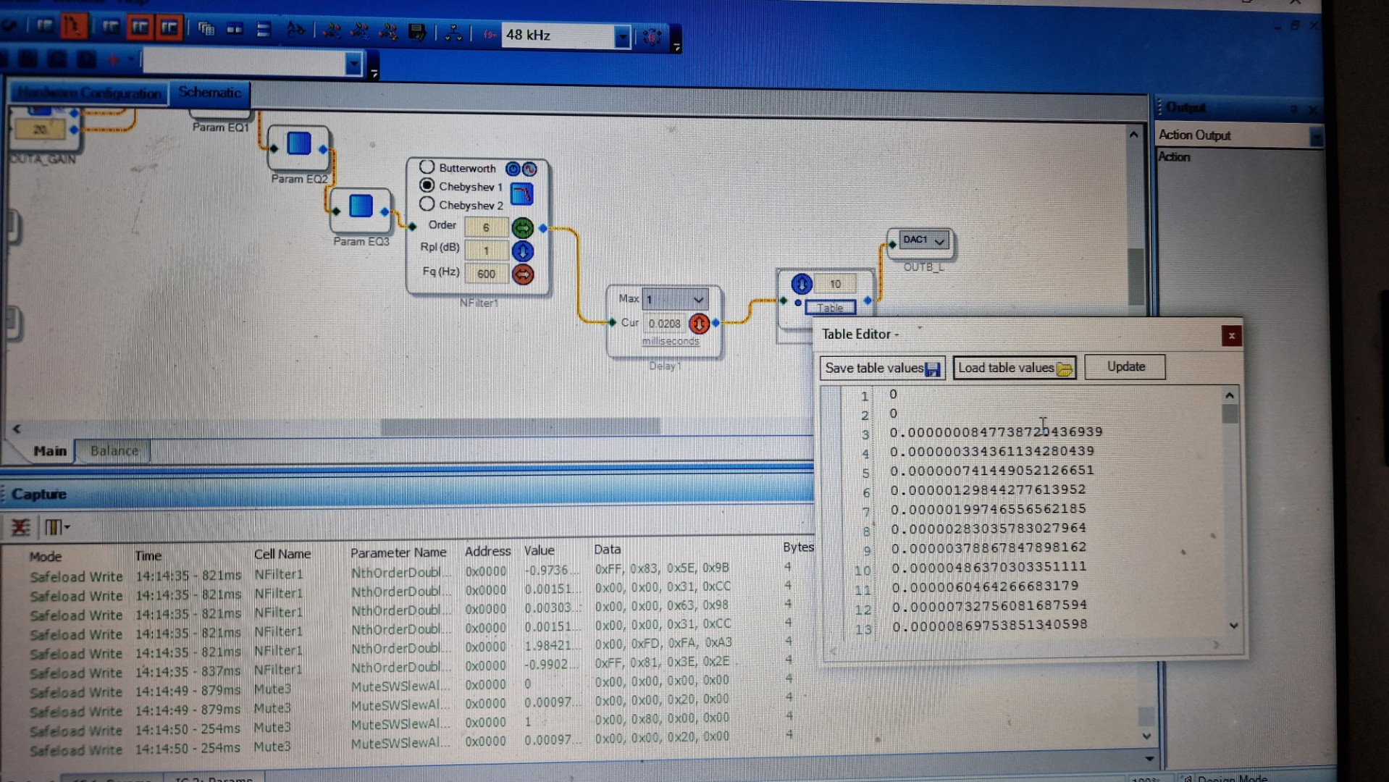1389x782 pixels.
Task: Choose the Chebyshev 2 filter option
Action: point(427,205)
